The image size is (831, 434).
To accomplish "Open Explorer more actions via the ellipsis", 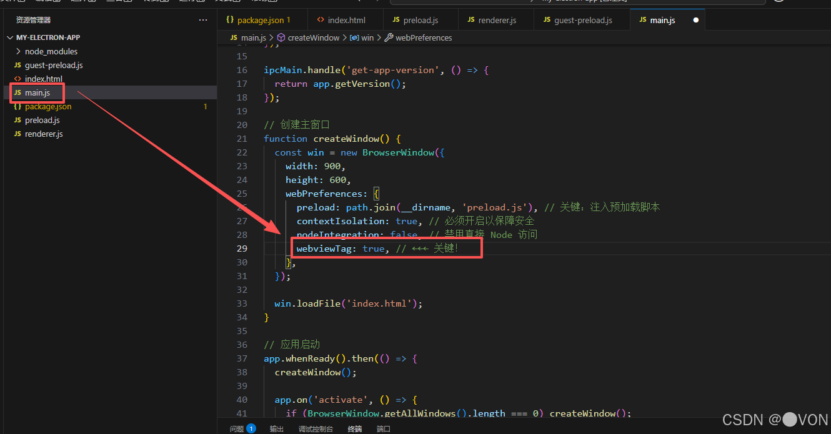I will [202, 19].
